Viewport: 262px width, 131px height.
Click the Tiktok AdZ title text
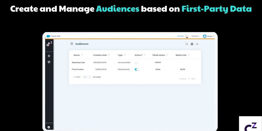tap(56, 36)
